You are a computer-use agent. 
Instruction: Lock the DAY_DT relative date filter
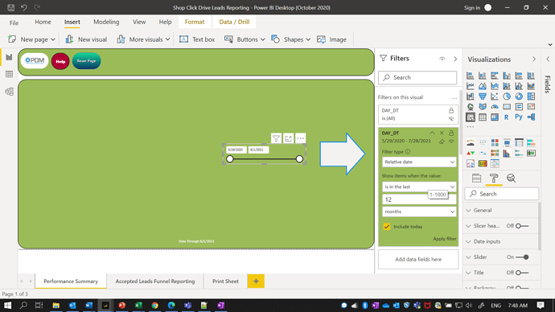(451, 133)
